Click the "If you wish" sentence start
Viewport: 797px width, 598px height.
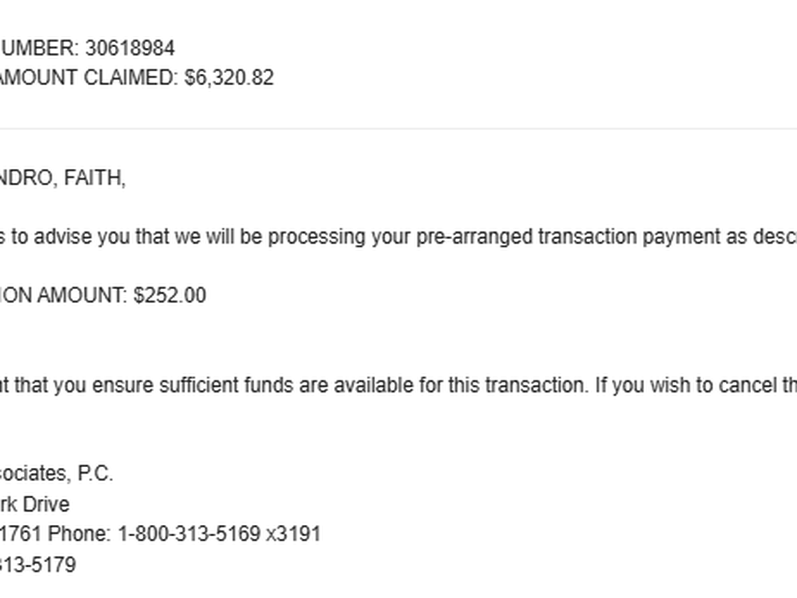[638, 385]
